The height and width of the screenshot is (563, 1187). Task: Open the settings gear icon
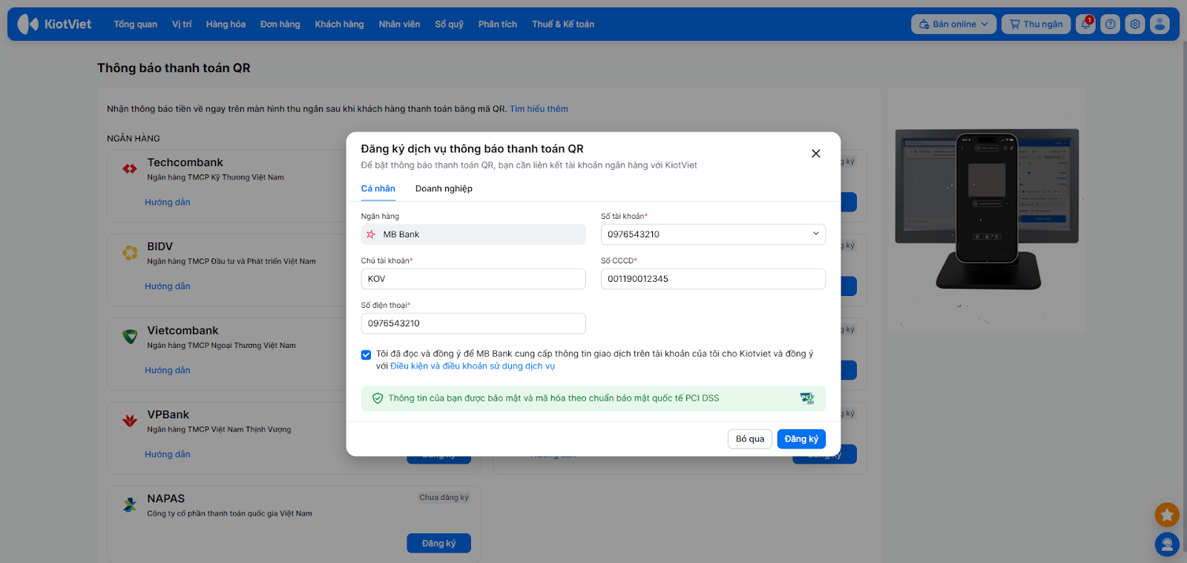pyautogui.click(x=1134, y=24)
